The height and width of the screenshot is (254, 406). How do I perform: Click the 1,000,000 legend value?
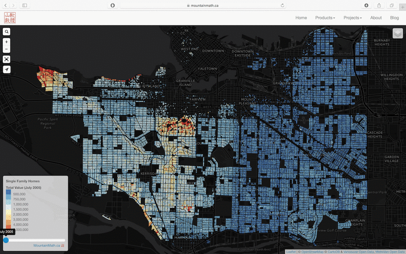(21, 204)
